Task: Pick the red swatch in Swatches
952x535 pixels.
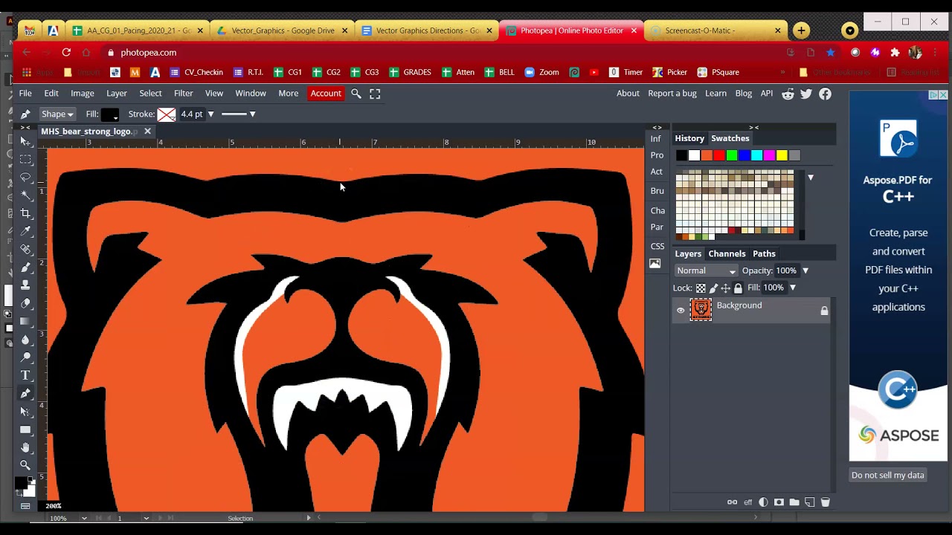Action: tap(719, 155)
